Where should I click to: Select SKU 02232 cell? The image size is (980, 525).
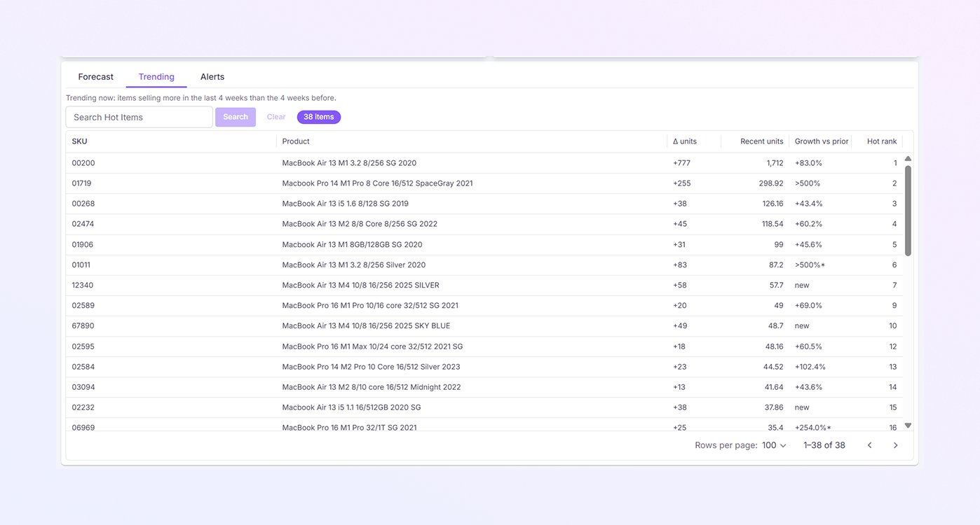tap(171, 407)
